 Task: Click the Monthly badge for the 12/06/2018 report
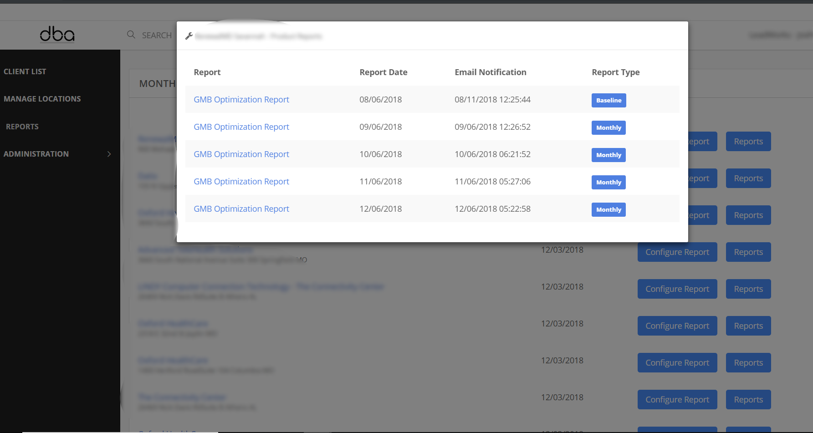pos(608,209)
